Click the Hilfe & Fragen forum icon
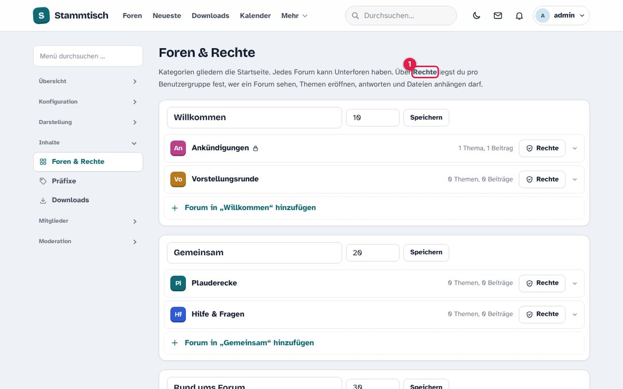Screen dimensions: 623x389 [178, 314]
